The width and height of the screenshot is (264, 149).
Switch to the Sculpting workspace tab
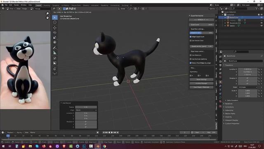pos(56,5)
